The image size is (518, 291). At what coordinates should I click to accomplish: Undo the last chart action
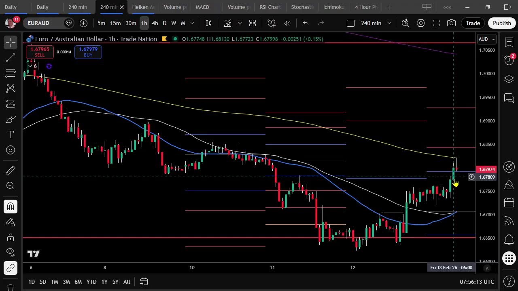[x=306, y=23]
